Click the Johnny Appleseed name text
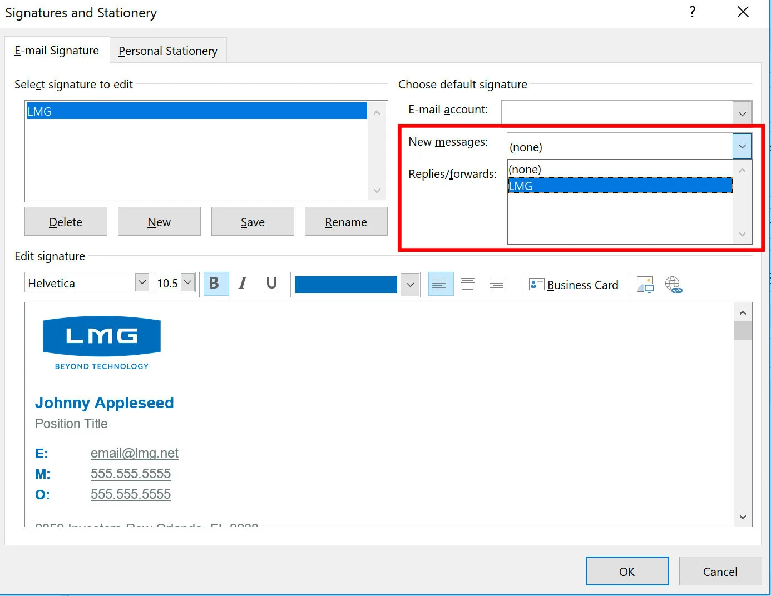This screenshot has height=596, width=771. 105,403
